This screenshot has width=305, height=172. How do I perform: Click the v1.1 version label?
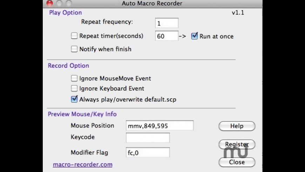click(238, 13)
